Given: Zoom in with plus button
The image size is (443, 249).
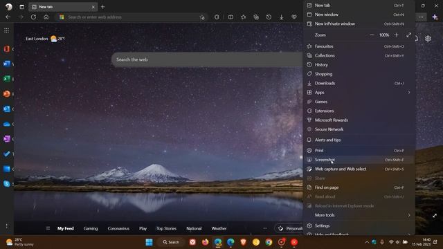Looking at the screenshot, I should 396,35.
